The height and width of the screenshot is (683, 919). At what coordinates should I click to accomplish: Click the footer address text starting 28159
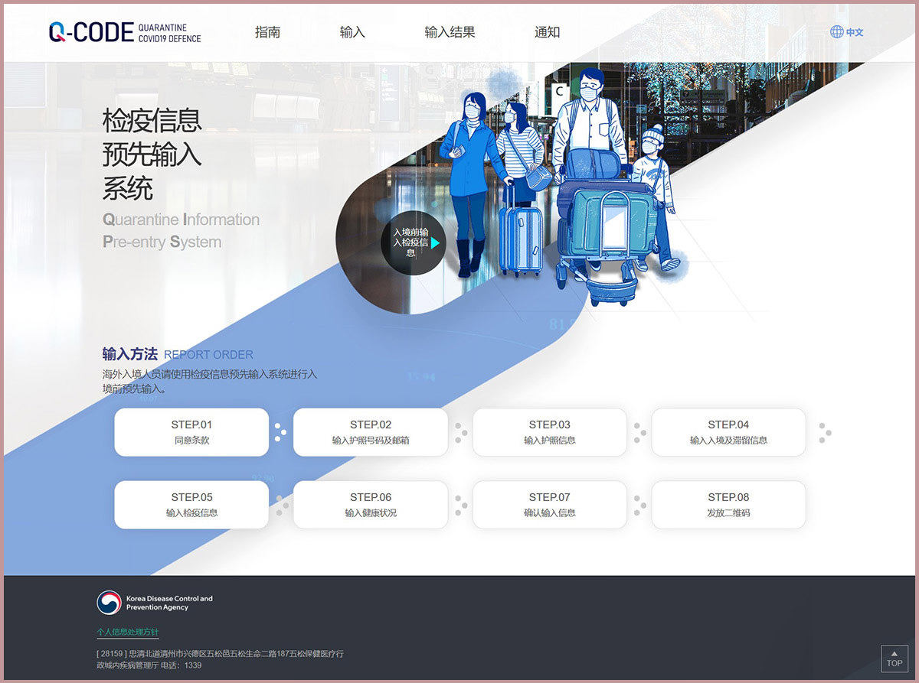tap(221, 659)
